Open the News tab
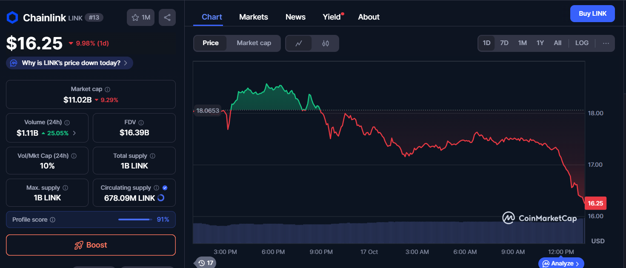This screenshot has height=268, width=626. [x=295, y=17]
